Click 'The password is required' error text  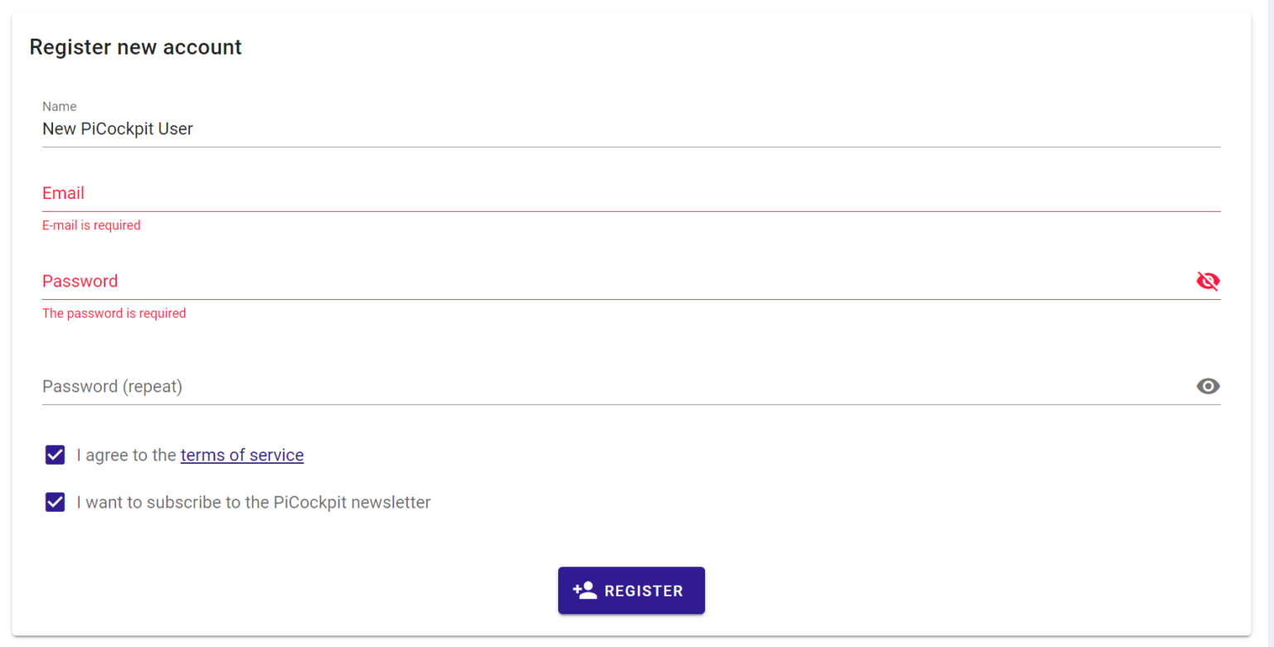click(114, 313)
